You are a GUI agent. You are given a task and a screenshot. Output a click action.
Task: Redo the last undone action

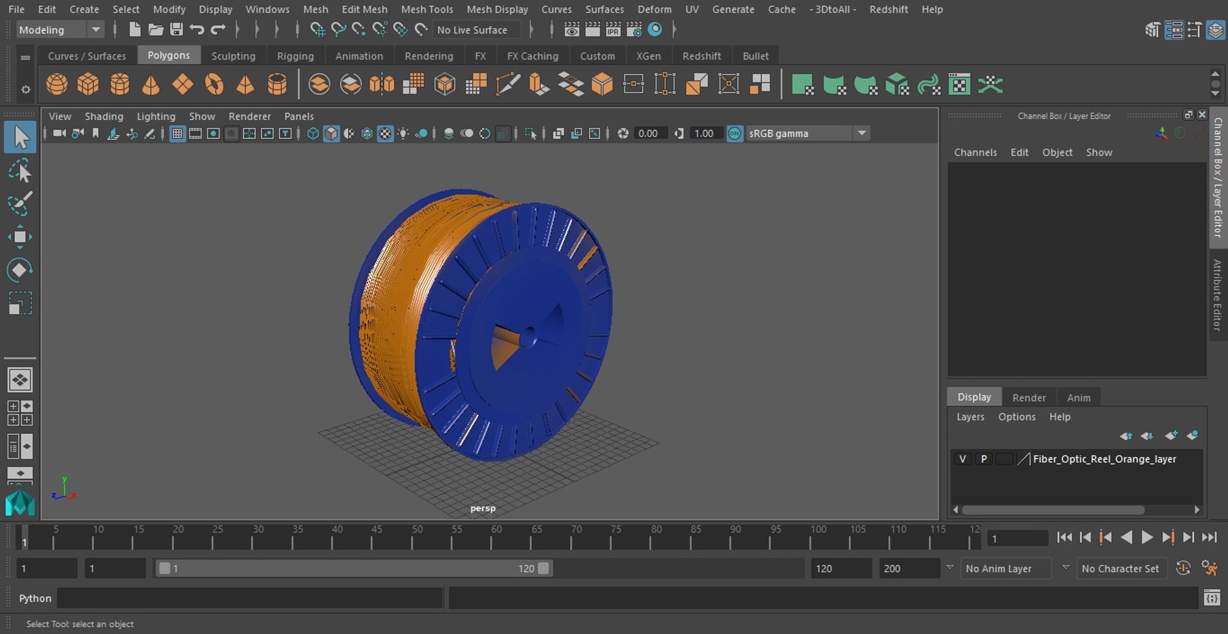218,29
